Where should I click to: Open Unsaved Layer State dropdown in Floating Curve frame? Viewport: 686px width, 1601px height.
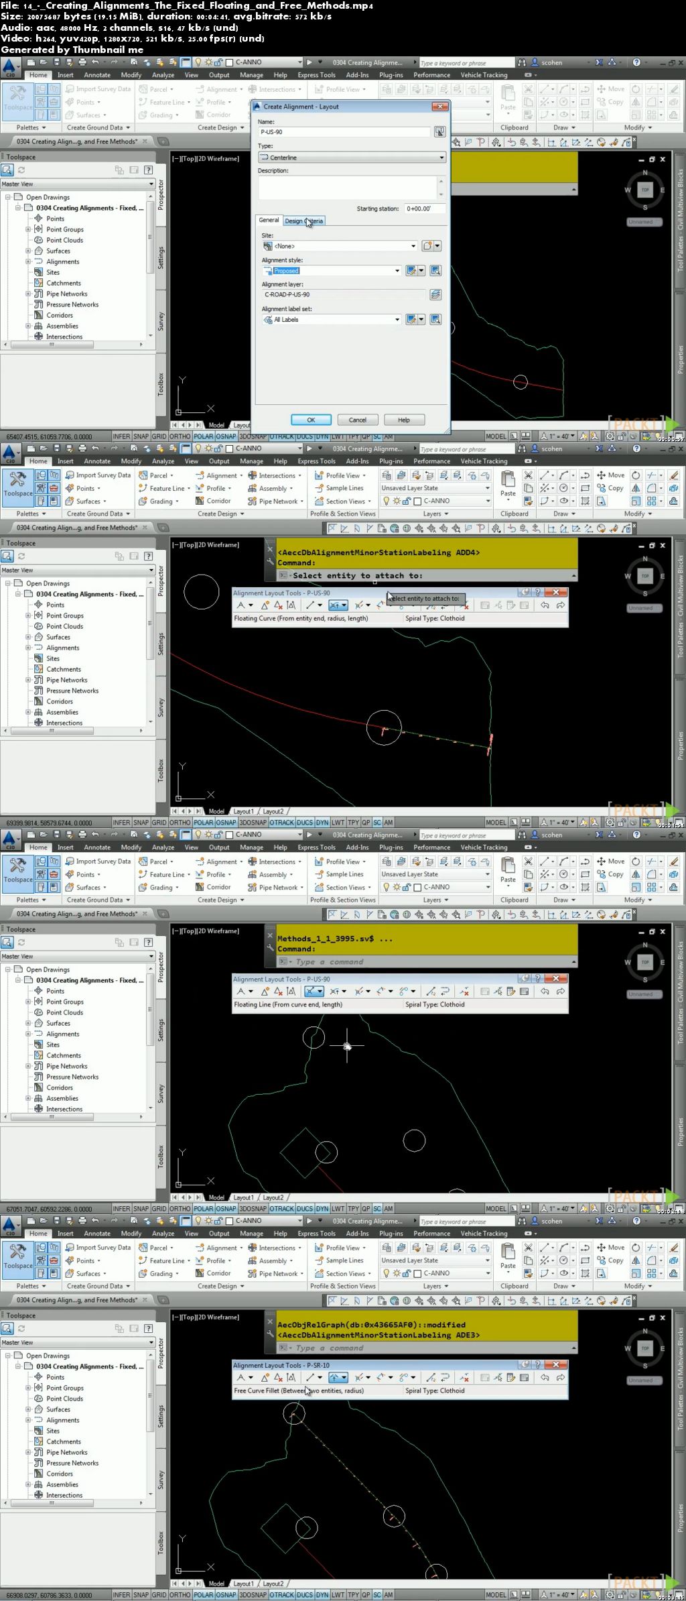click(435, 488)
